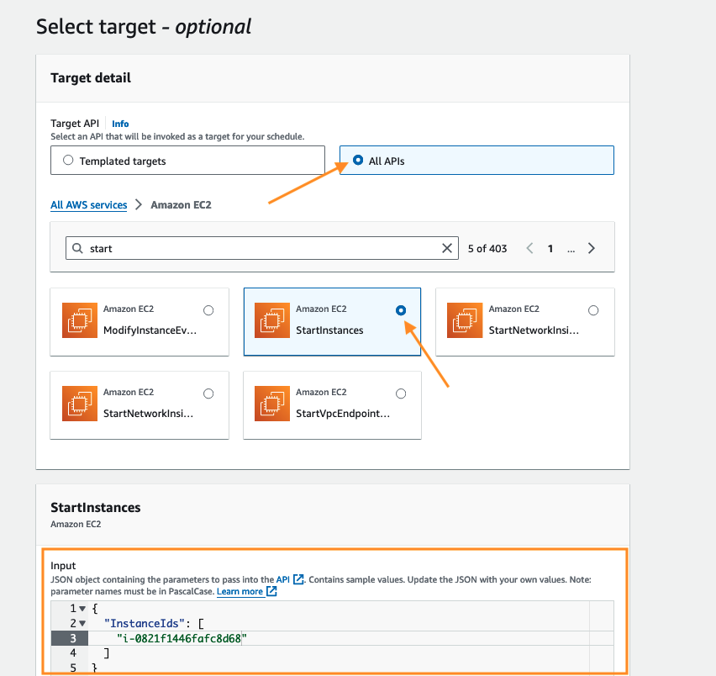Click the magnifier icon in the search box
The width and height of the screenshot is (716, 676).
tap(78, 249)
